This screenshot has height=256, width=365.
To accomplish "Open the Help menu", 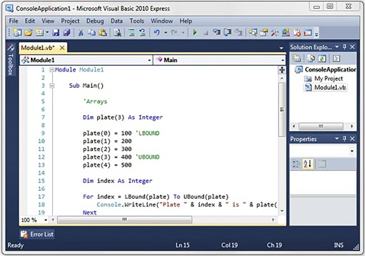I will pyautogui.click(x=185, y=21).
